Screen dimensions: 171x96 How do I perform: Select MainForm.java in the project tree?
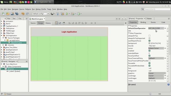pos(16,43)
